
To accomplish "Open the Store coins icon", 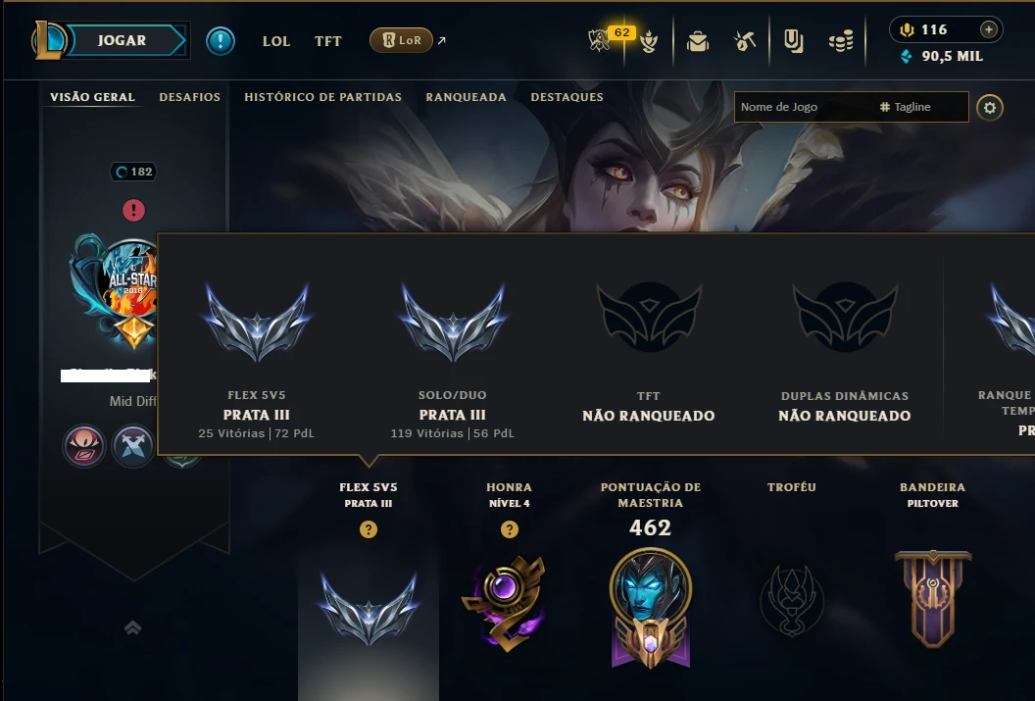I will [840, 41].
